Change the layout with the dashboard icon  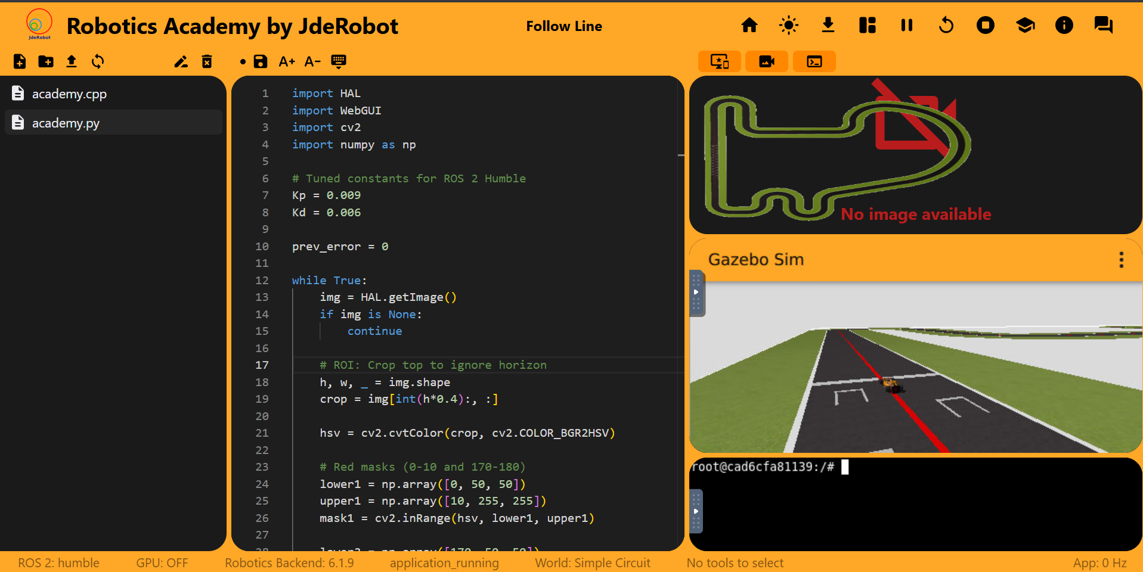868,25
